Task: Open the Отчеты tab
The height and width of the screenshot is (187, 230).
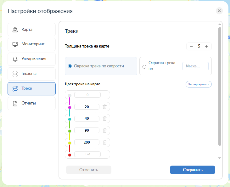Action: click(x=31, y=103)
